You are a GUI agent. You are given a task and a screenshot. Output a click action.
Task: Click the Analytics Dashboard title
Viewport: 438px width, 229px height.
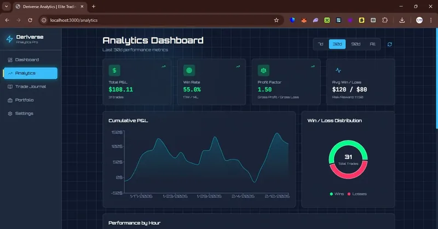click(x=153, y=40)
